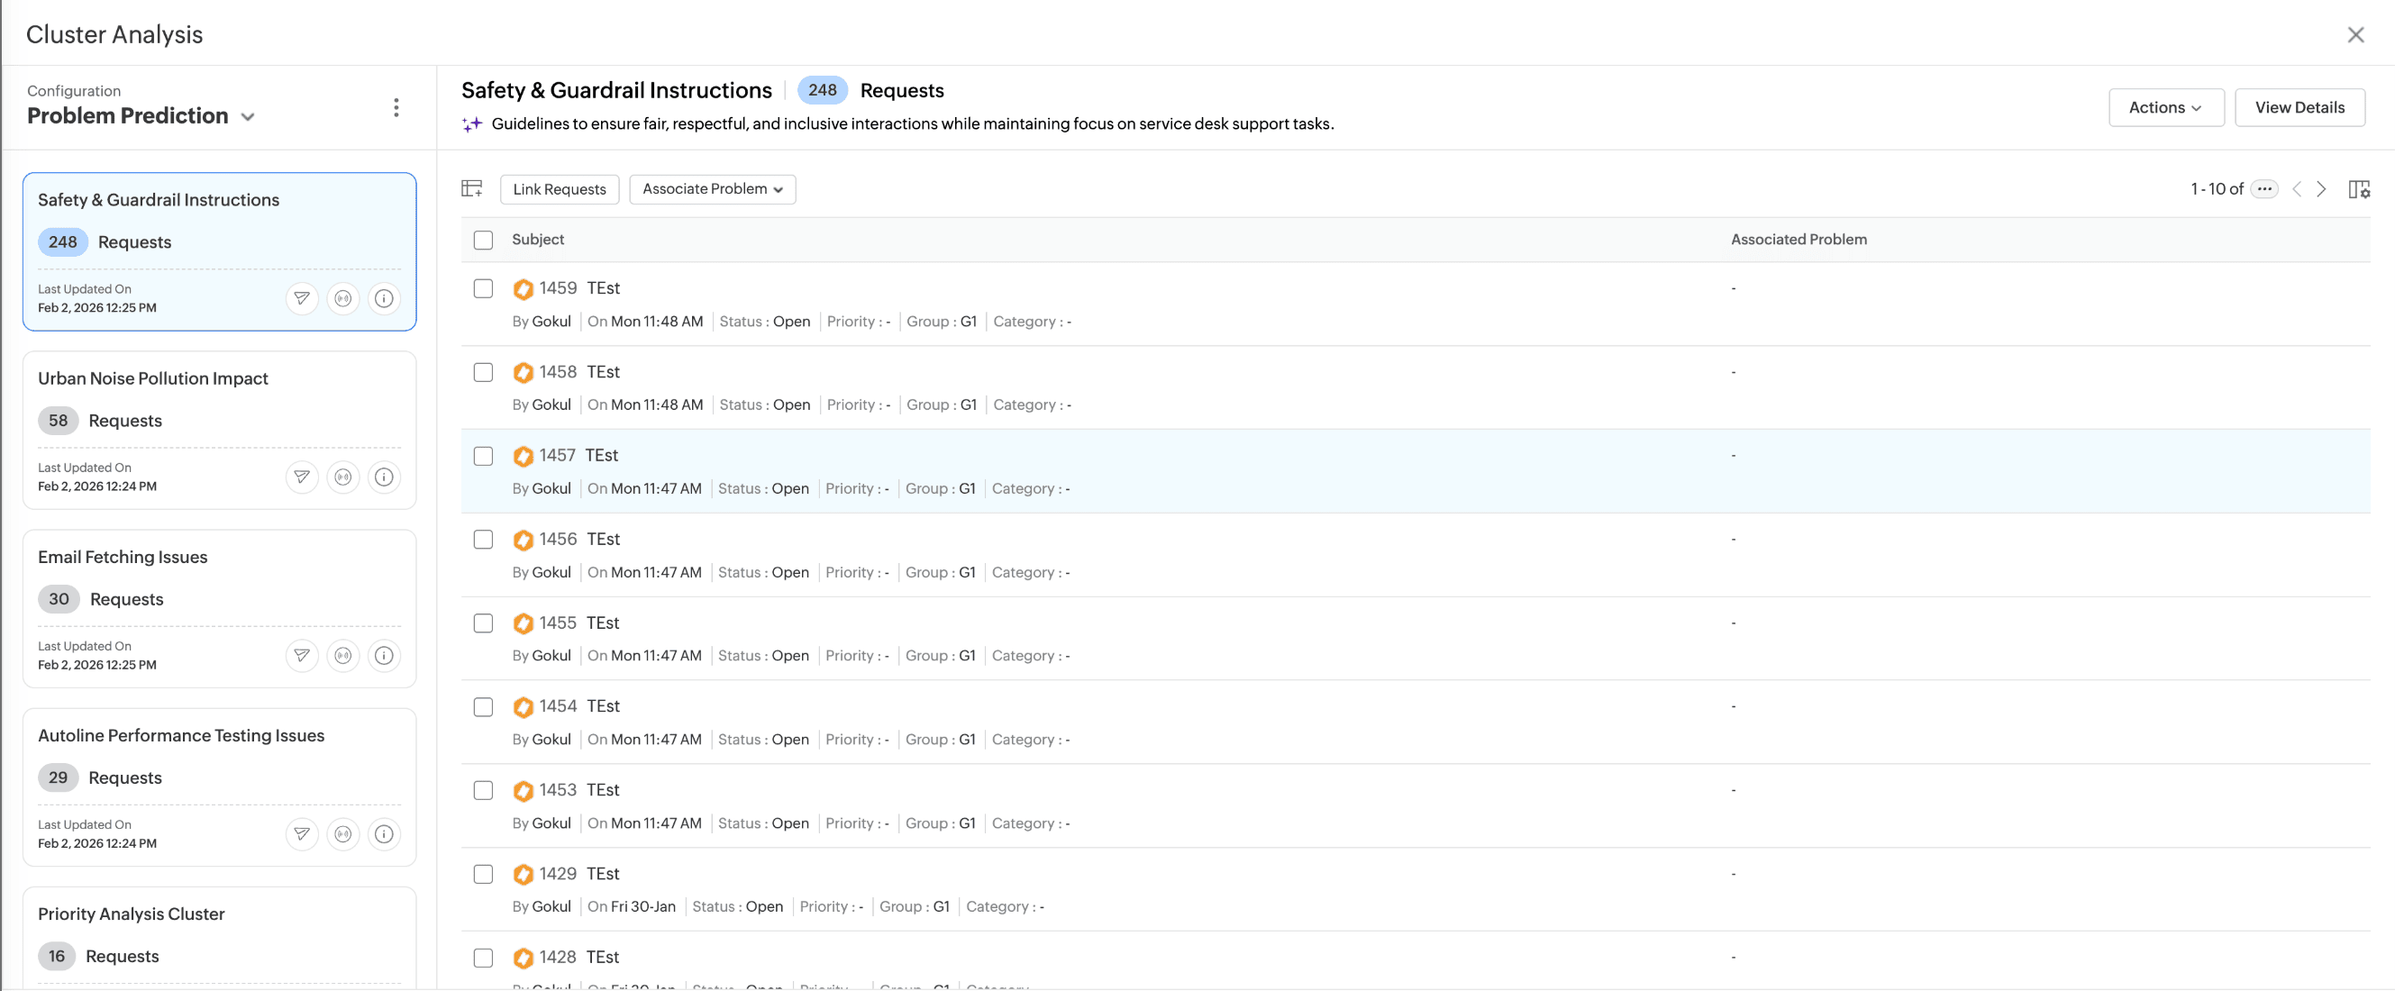Click column settings icon at table right

(2358, 190)
